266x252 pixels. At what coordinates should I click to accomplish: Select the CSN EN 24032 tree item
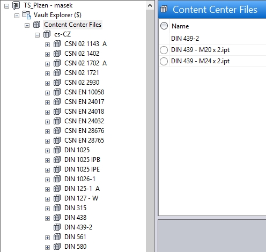point(84,121)
